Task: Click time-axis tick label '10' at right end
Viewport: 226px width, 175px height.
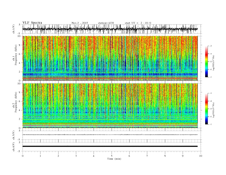Action: [201, 156]
